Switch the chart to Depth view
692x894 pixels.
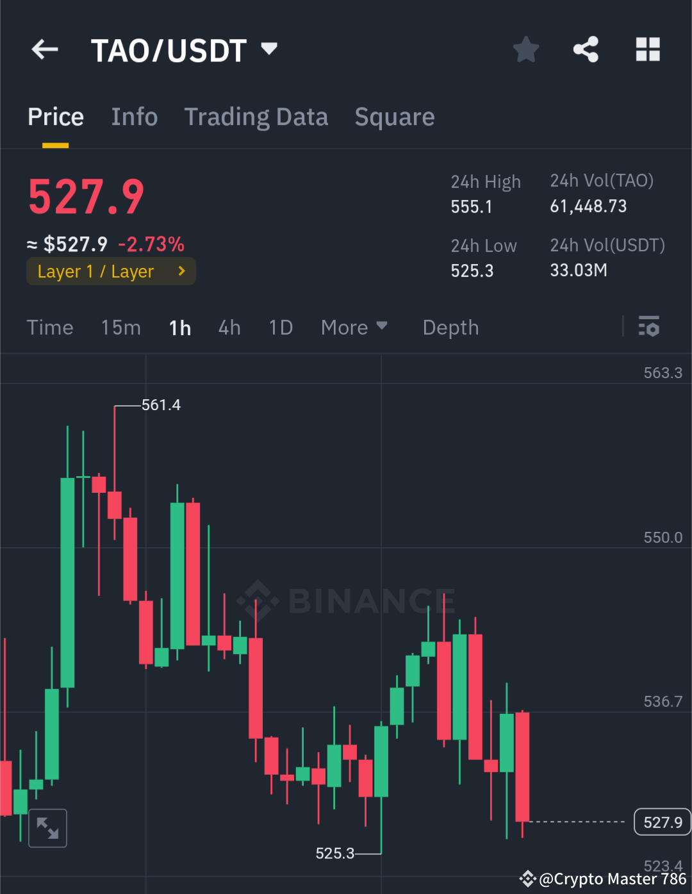(450, 327)
